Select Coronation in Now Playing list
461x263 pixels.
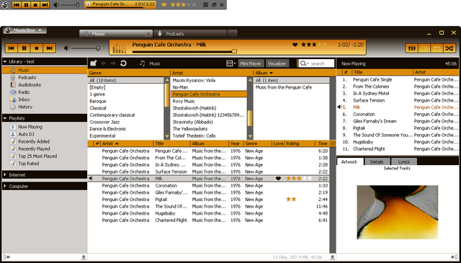[398, 114]
